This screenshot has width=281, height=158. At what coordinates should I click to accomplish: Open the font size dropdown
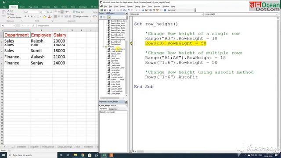pos(45,12)
